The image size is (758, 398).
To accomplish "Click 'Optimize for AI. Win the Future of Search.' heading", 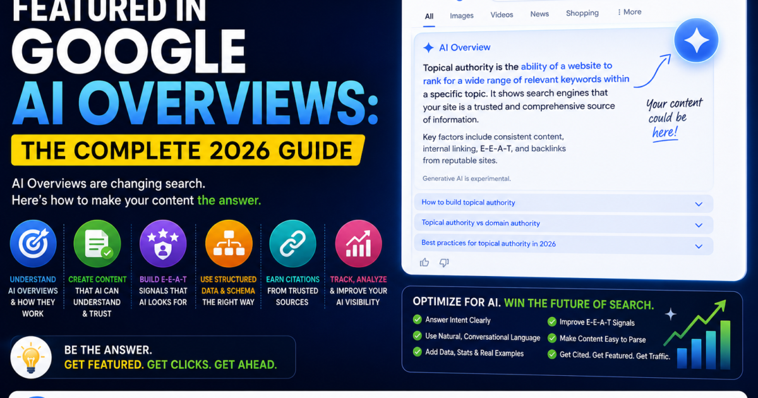I will [x=533, y=305].
